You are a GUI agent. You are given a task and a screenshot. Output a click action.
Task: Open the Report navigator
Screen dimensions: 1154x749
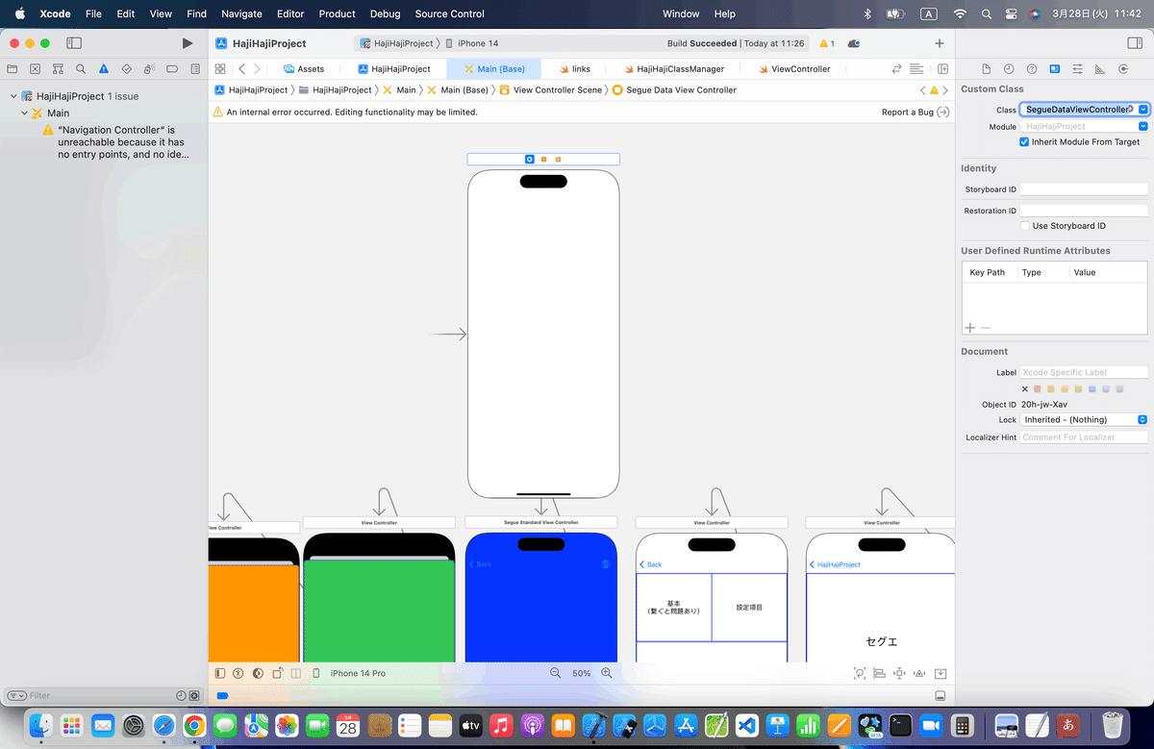195,69
